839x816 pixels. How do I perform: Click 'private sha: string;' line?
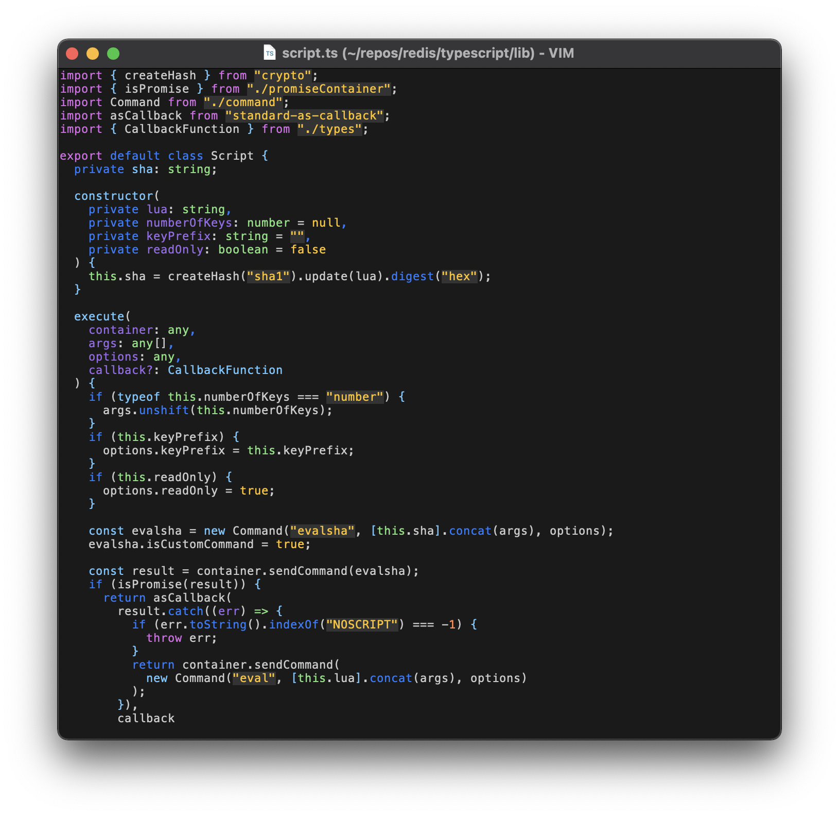pos(146,169)
